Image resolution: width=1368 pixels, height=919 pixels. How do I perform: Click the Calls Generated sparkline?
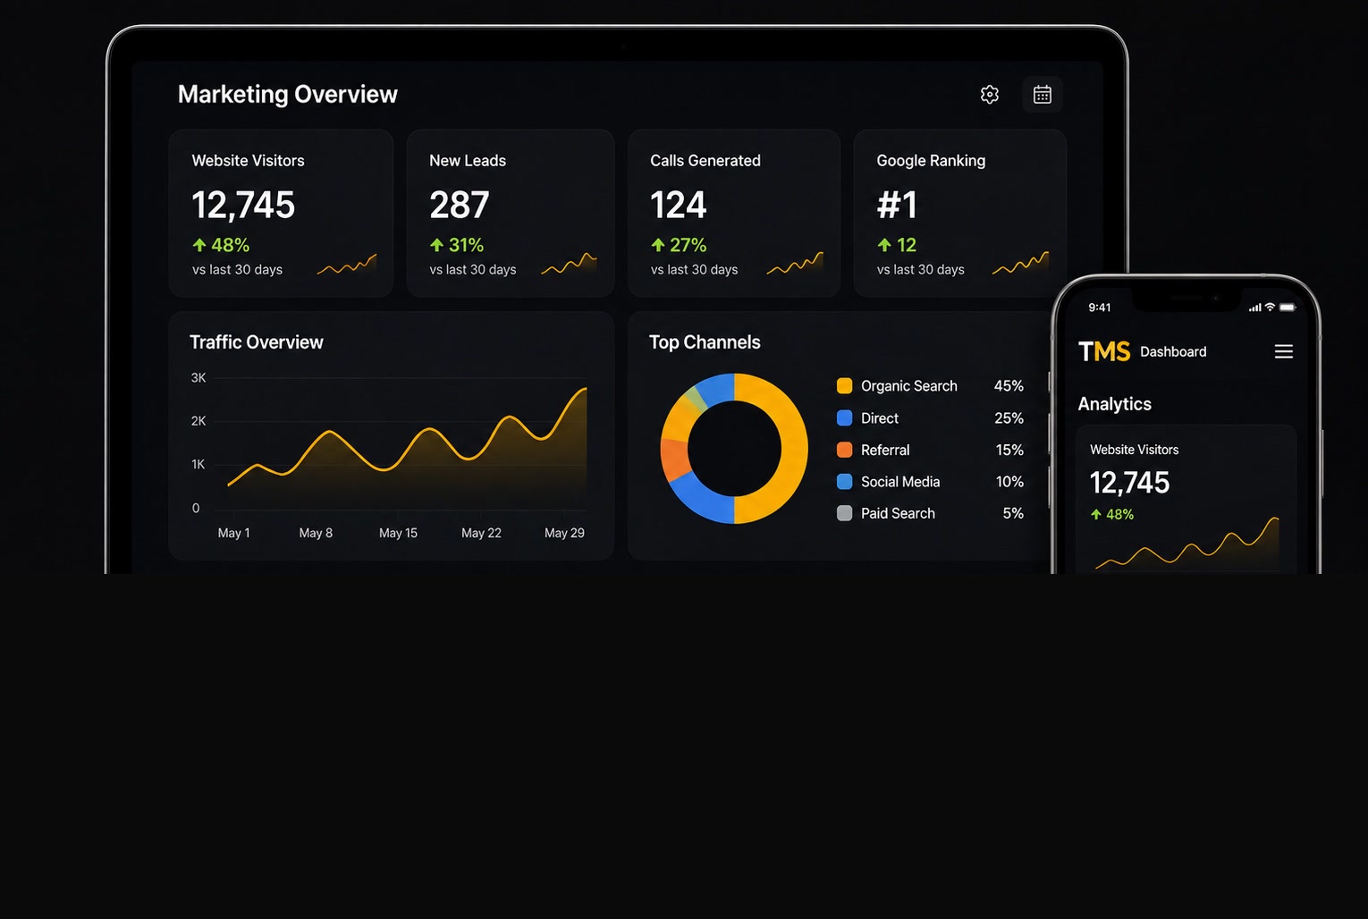click(x=795, y=264)
